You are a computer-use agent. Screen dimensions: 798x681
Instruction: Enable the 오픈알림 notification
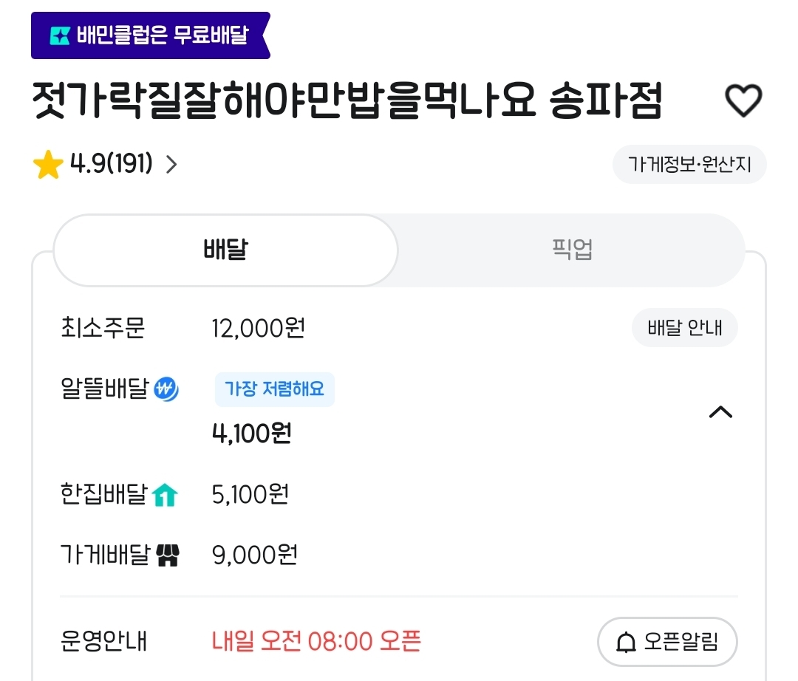(667, 642)
